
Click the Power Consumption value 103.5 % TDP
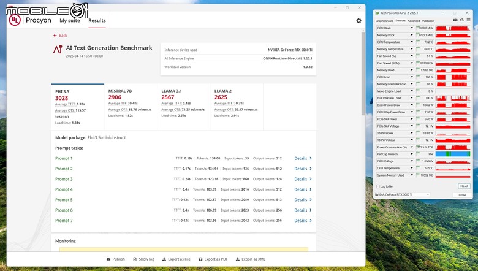[425, 147]
